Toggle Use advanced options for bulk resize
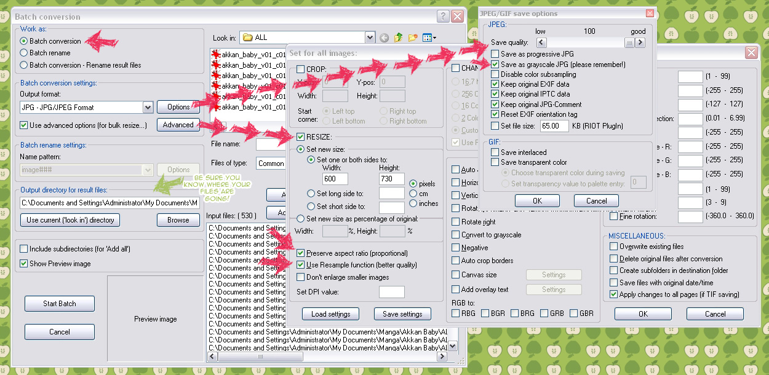769x375 pixels. coord(24,125)
